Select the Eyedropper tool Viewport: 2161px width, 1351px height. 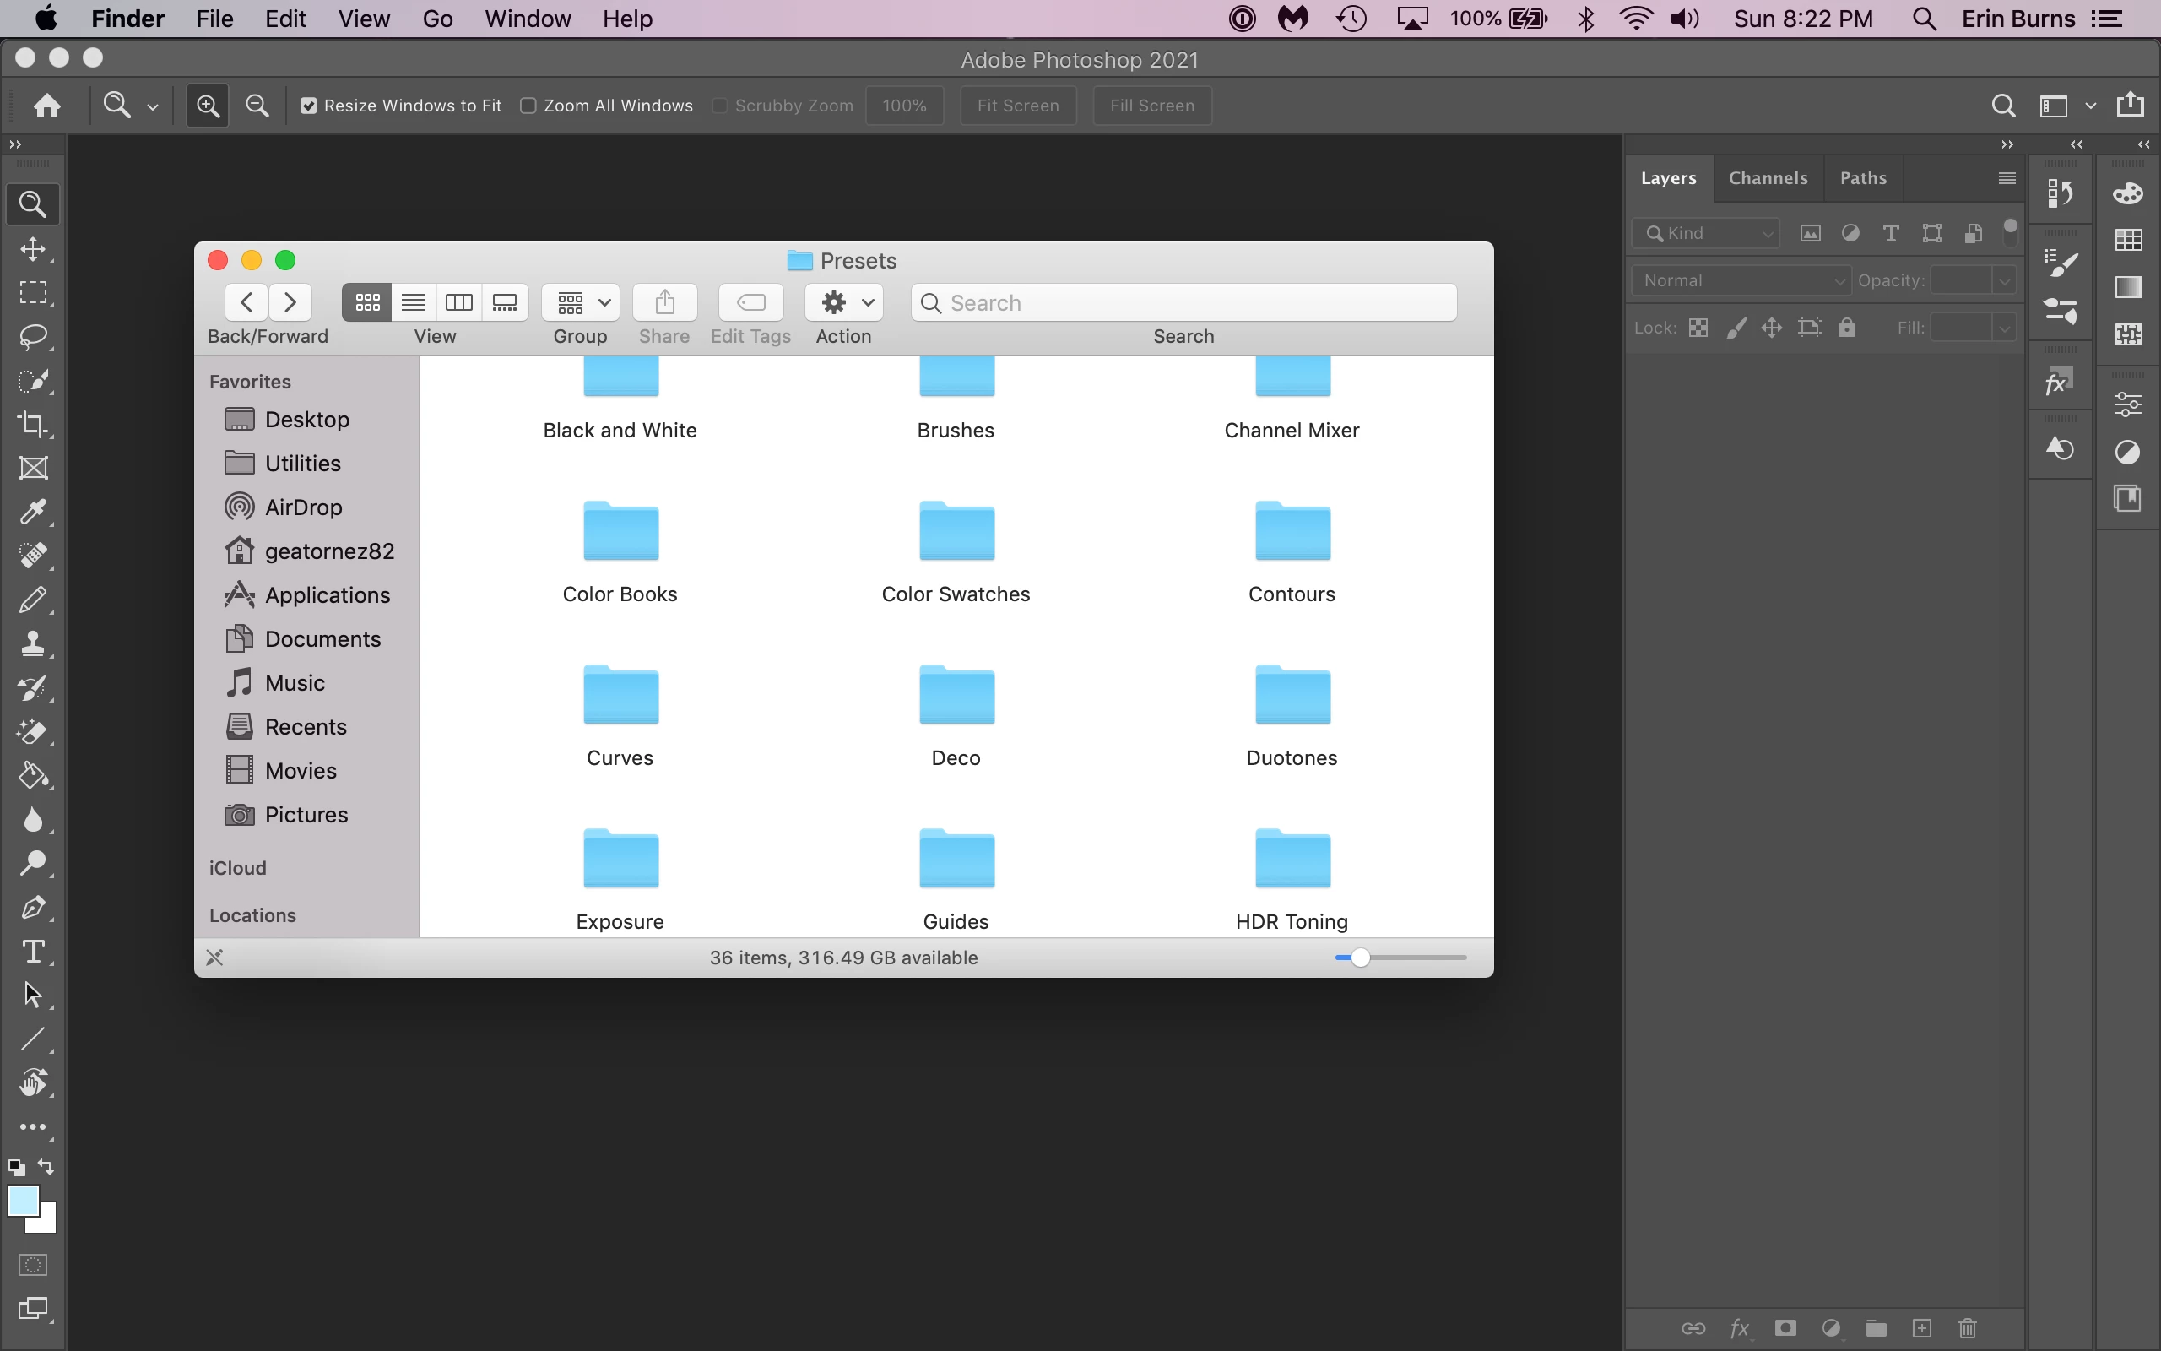pyautogui.click(x=33, y=511)
